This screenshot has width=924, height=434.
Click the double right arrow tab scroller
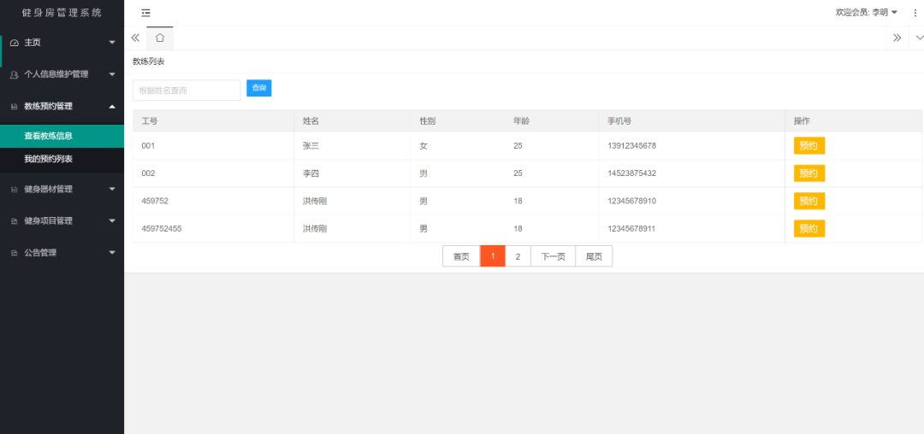(x=897, y=38)
